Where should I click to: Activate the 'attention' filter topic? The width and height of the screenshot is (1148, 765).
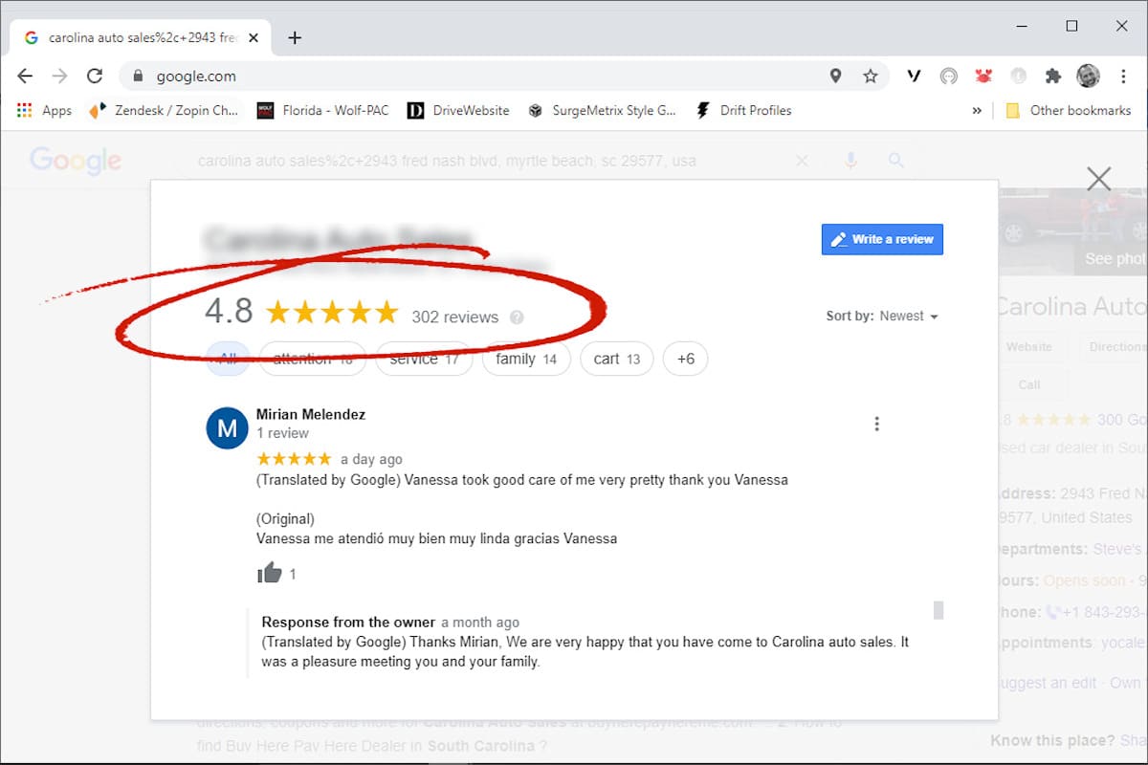313,359
